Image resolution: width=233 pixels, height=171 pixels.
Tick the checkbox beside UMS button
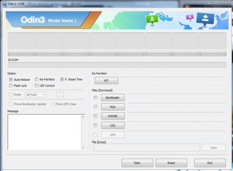tap(96, 135)
